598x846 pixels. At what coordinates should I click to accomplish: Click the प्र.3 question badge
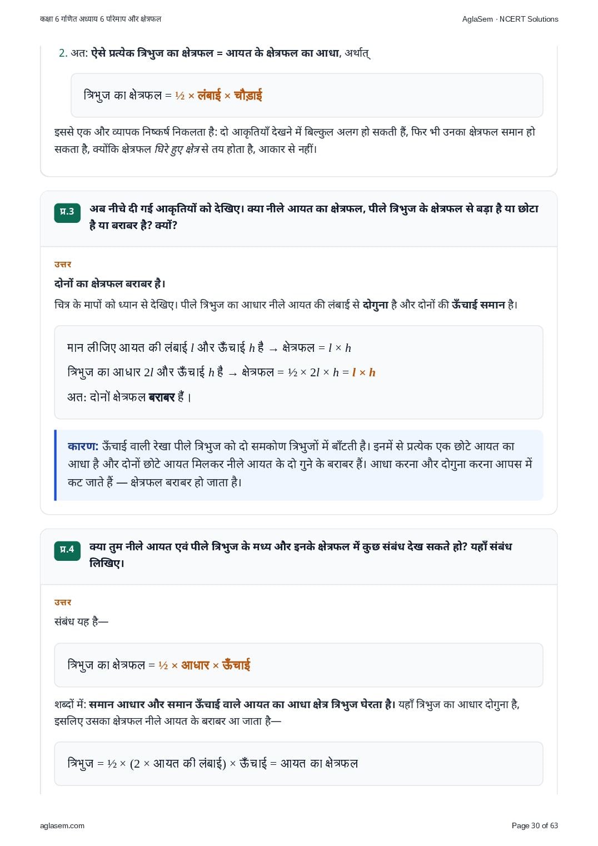67,212
